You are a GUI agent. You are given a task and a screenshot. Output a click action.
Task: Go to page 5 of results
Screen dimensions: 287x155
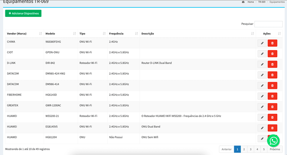264,149
